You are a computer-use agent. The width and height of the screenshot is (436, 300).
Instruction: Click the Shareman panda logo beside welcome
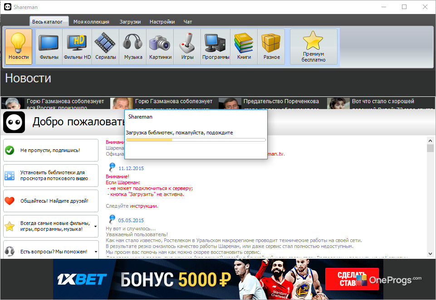(14, 122)
